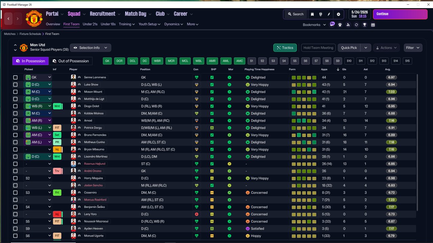This screenshot has width=433, height=243.
Task: Go back with the left arrow
Action: (x=8, y=19)
